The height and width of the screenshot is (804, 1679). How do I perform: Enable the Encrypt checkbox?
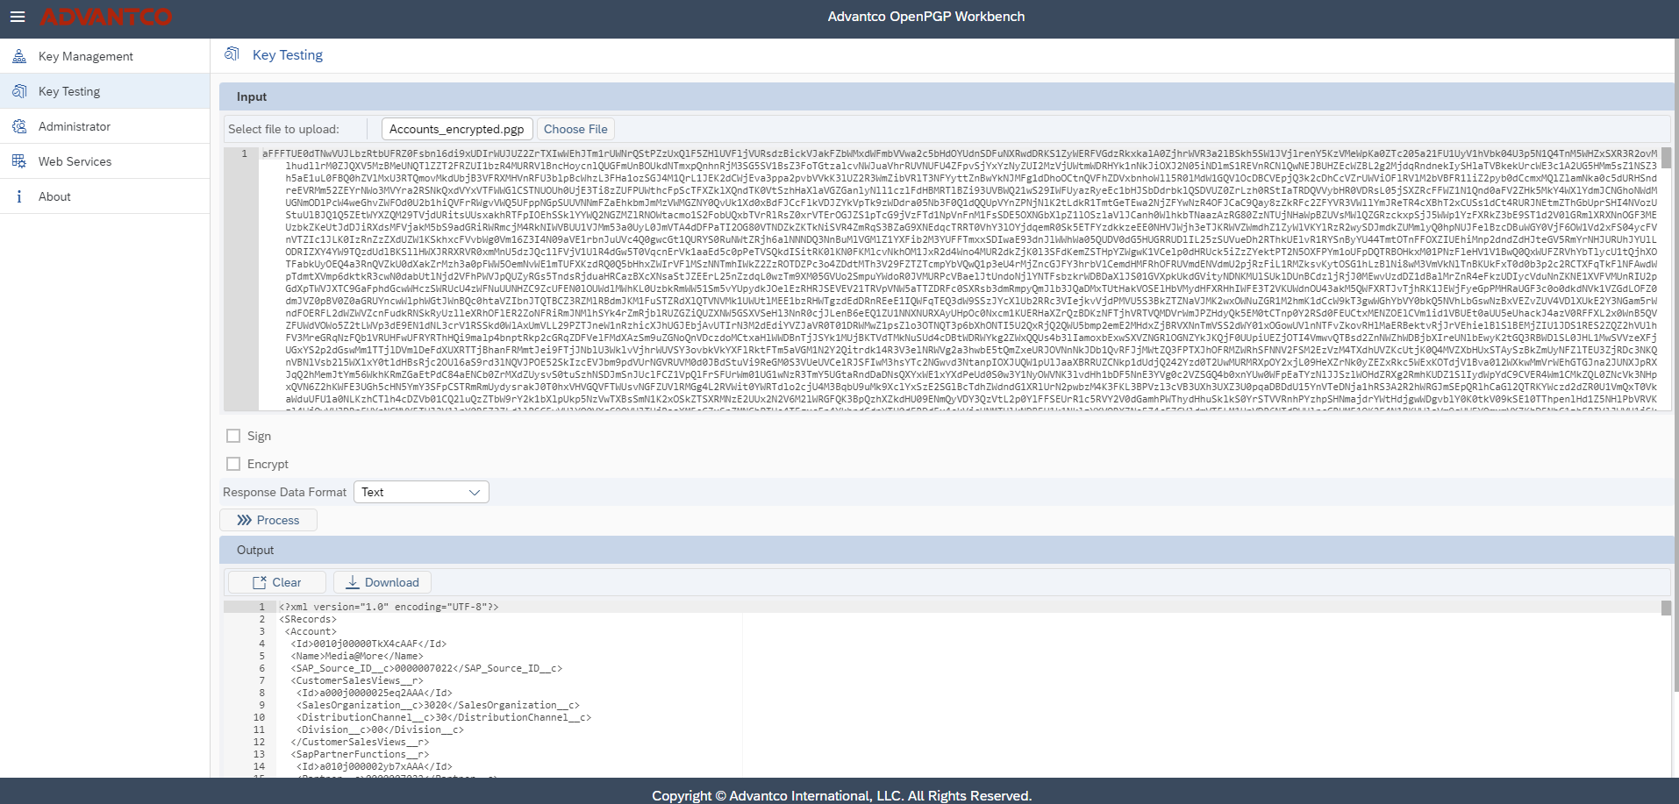[x=233, y=464]
